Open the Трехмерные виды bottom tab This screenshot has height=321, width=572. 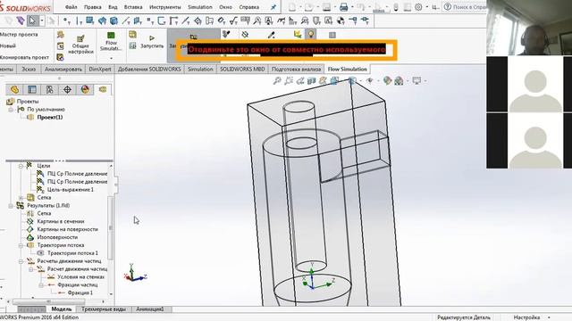point(104,309)
